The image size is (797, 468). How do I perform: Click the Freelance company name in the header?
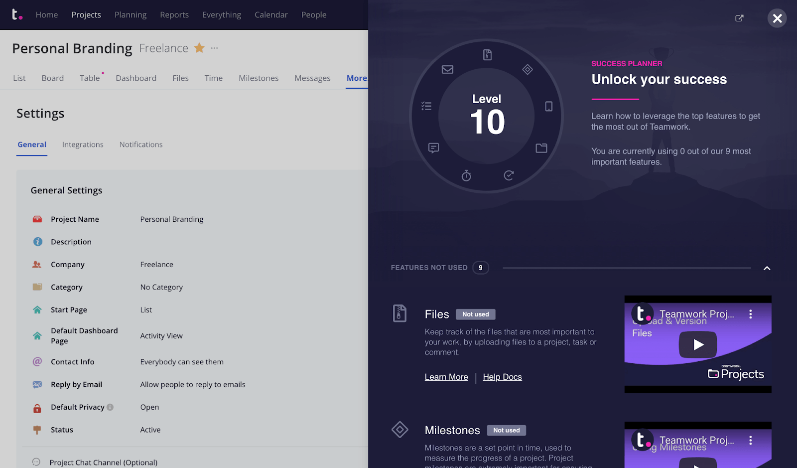[x=164, y=48]
